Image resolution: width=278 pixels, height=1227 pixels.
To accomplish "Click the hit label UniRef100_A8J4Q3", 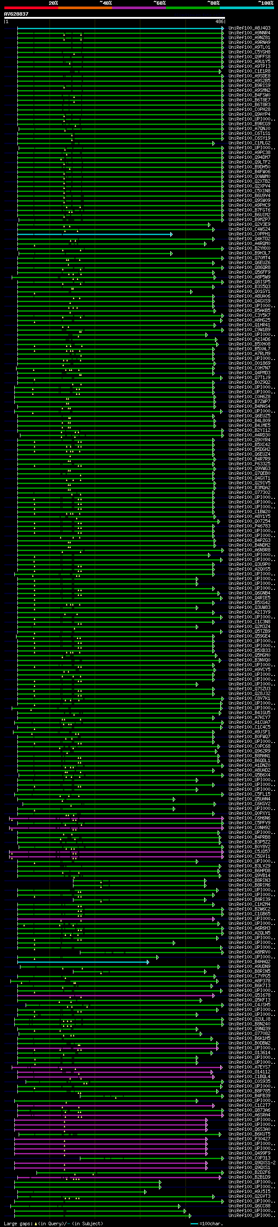I will (x=249, y=28).
